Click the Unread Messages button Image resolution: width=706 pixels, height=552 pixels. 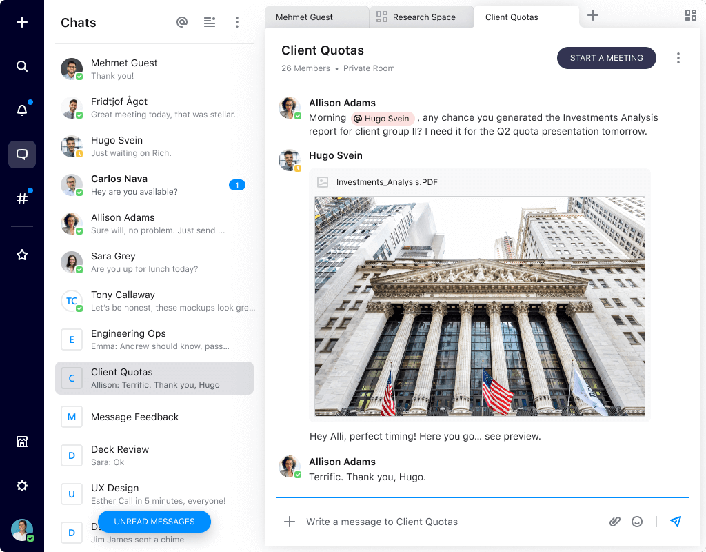154,522
